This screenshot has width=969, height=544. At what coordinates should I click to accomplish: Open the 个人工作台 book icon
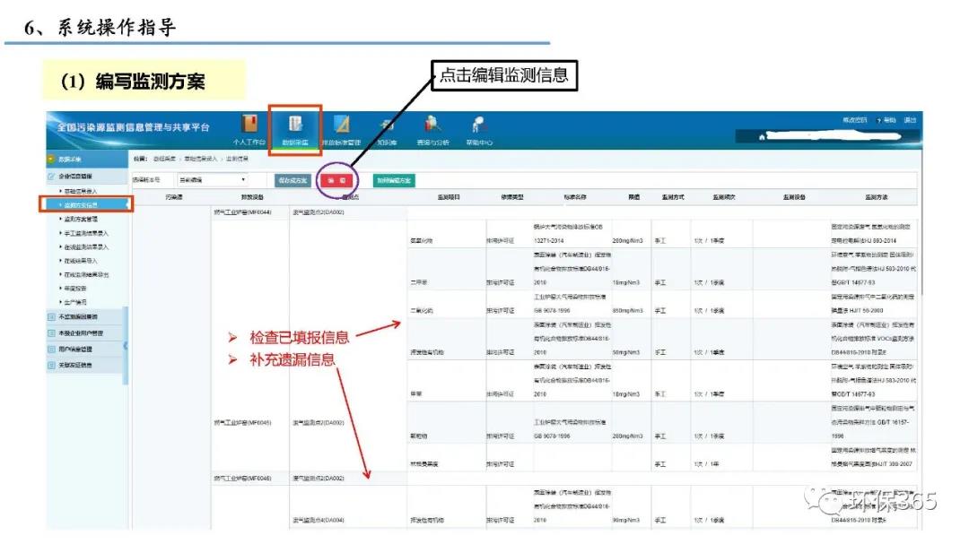[x=249, y=125]
